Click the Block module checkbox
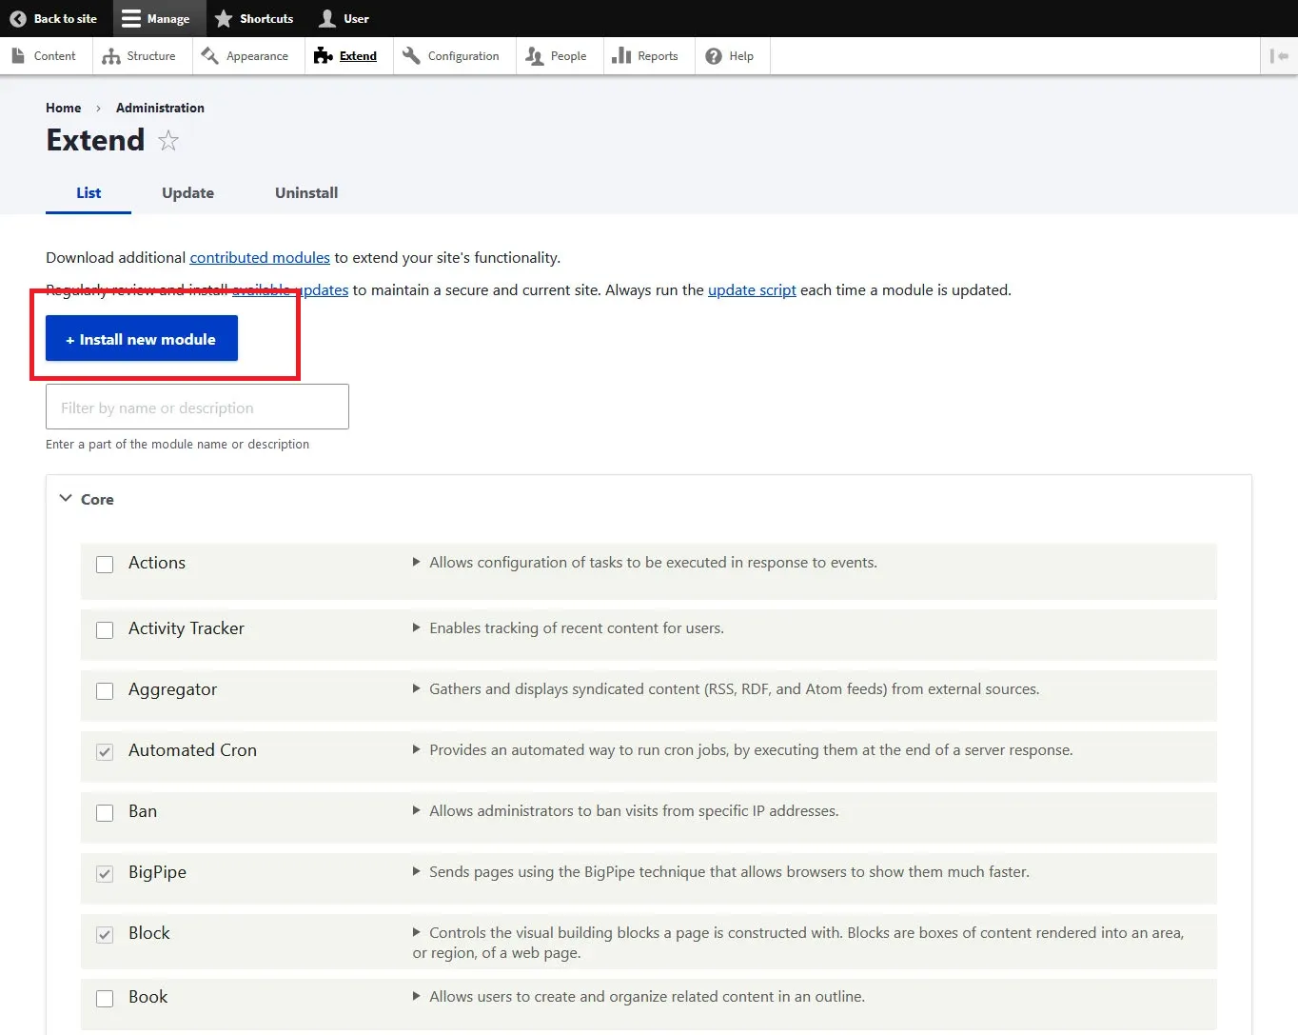This screenshot has width=1298, height=1035. pos(105,935)
